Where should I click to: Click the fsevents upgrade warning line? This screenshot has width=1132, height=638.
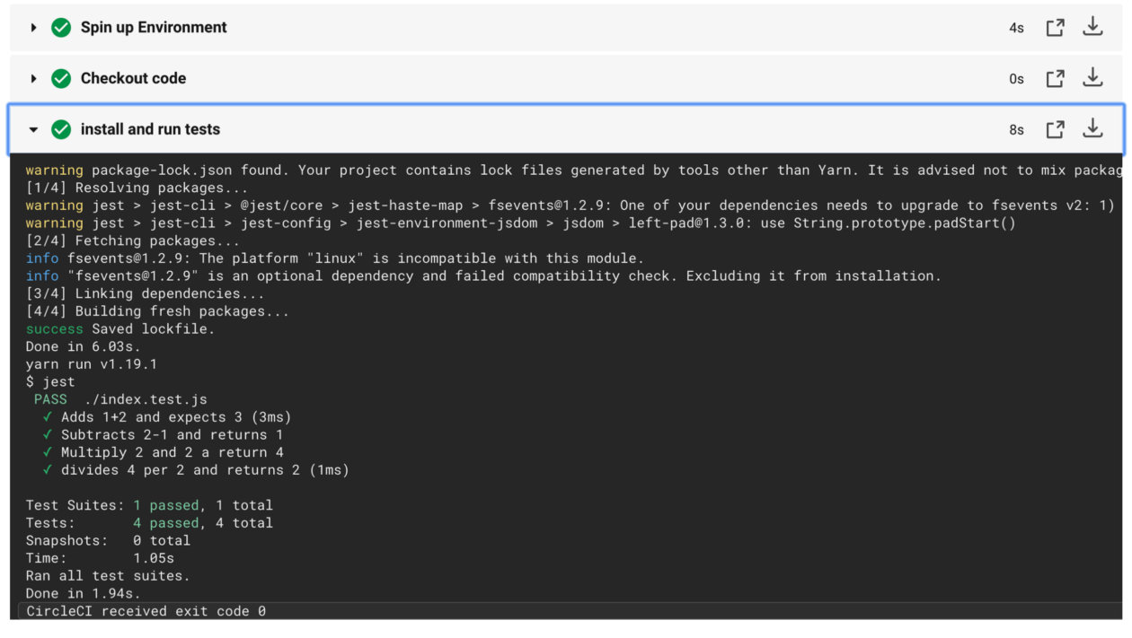pos(570,205)
